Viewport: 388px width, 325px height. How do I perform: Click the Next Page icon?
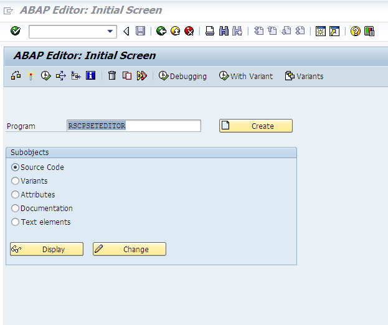tap(286, 31)
